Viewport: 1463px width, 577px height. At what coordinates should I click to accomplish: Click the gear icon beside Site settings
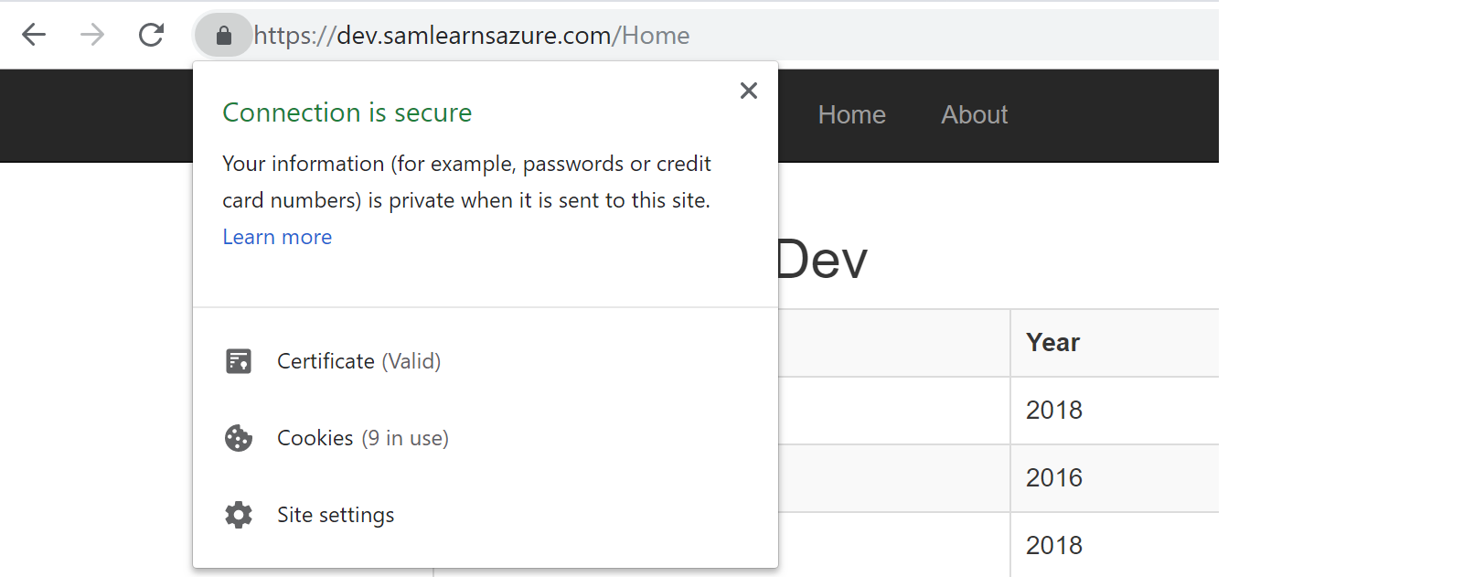239,515
